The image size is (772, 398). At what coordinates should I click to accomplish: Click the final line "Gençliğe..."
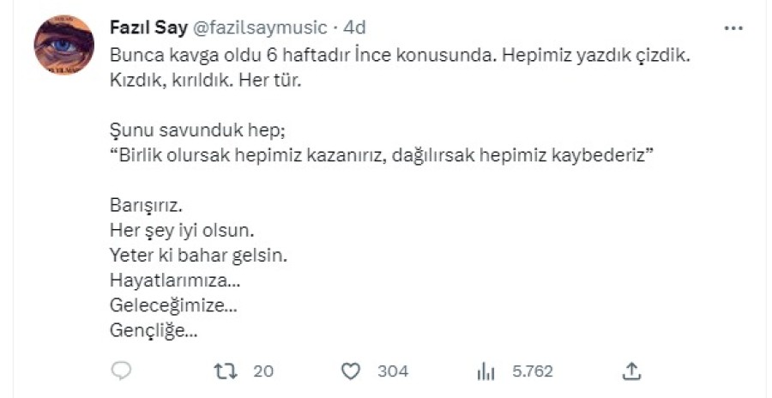click(154, 329)
